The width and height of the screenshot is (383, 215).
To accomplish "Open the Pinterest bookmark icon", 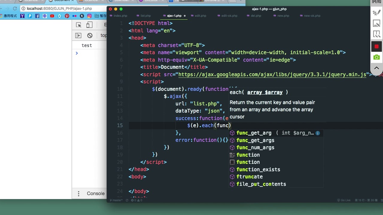I will (x=67, y=16).
